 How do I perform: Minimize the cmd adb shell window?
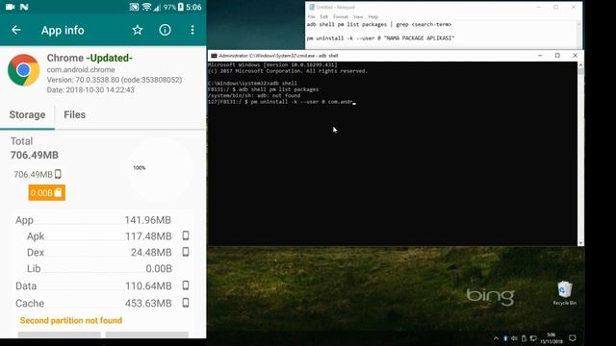point(540,56)
